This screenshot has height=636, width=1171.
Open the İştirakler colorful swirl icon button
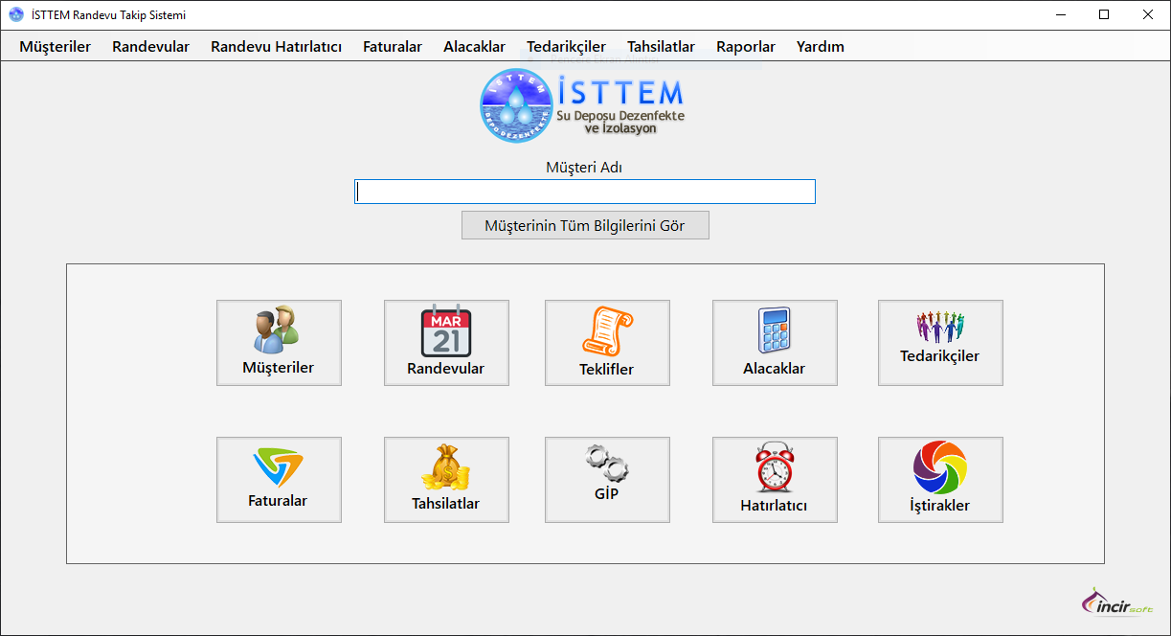(940, 480)
